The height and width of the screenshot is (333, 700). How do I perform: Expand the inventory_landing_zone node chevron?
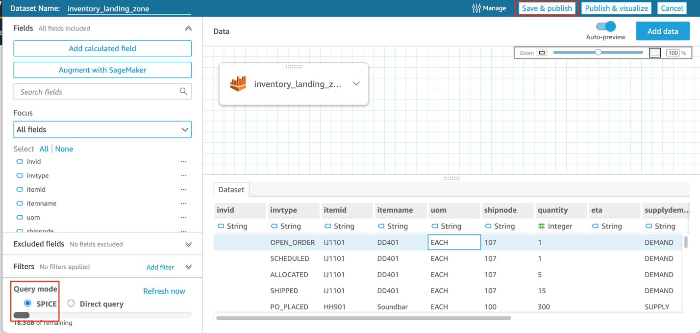(x=356, y=84)
